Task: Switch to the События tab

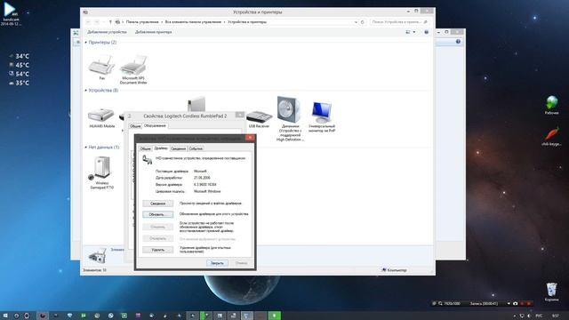Action: [x=196, y=148]
